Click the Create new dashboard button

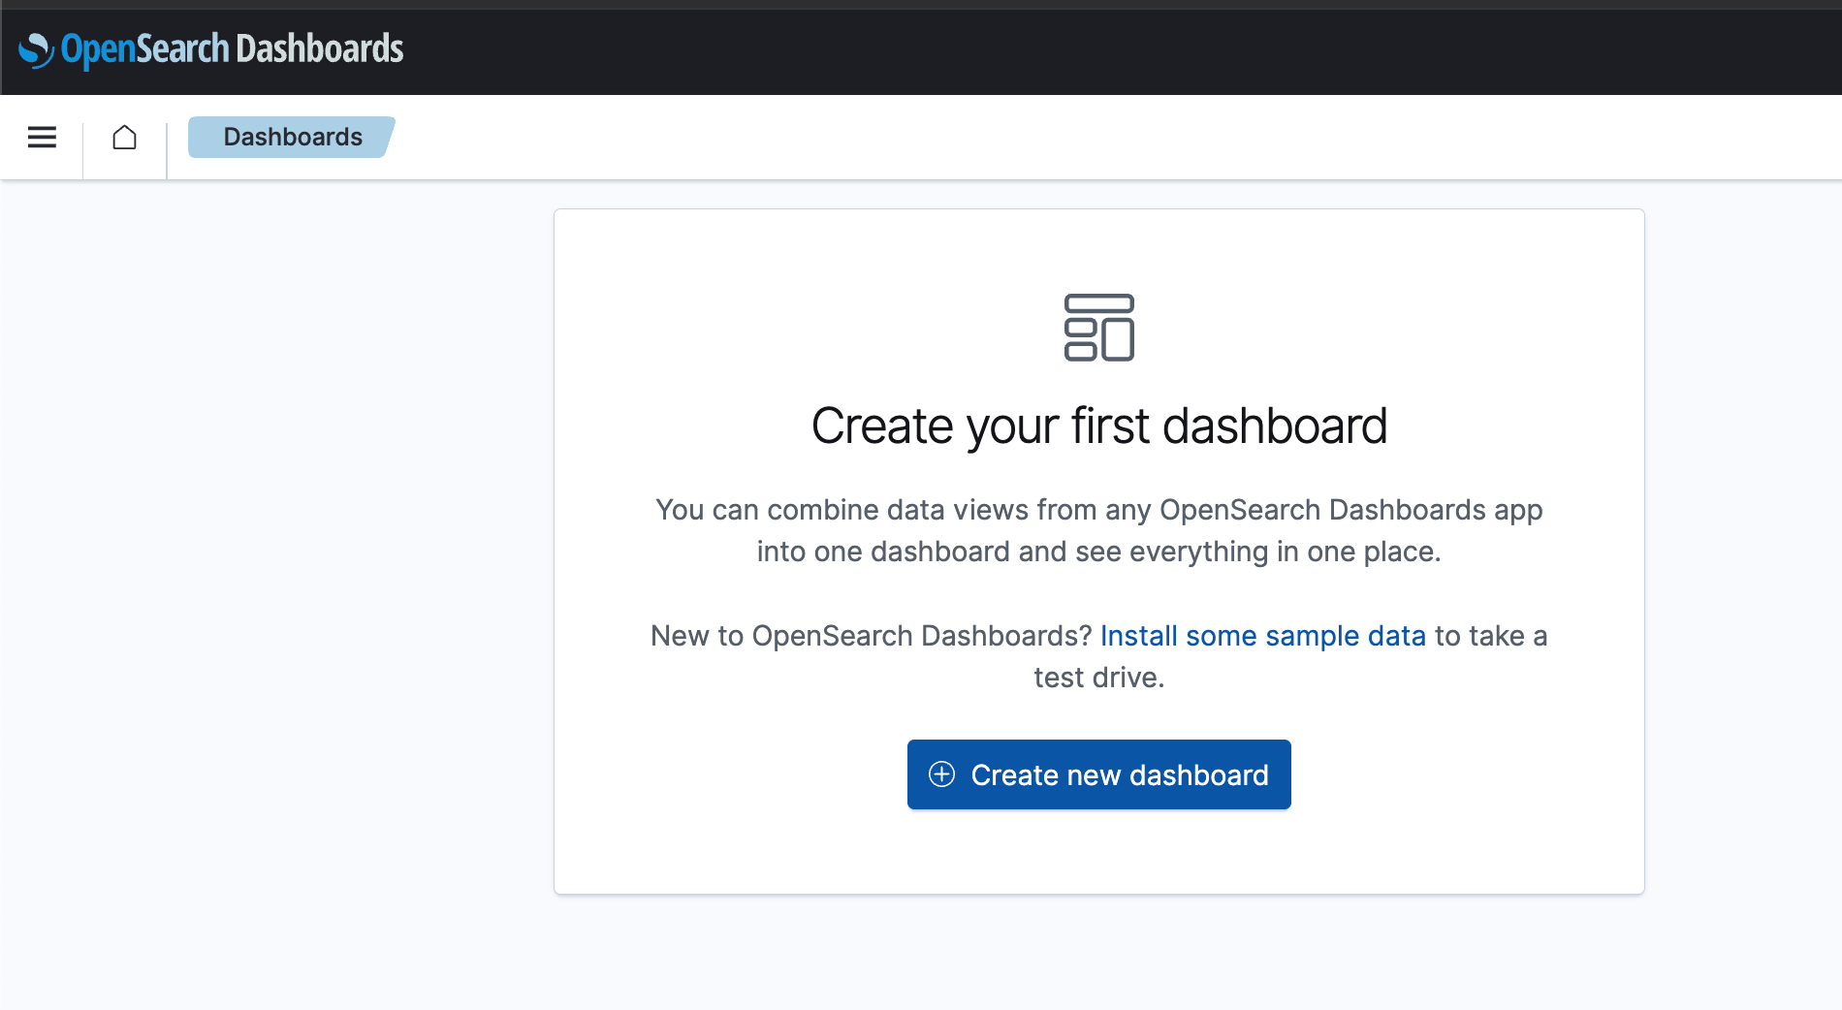(1098, 774)
